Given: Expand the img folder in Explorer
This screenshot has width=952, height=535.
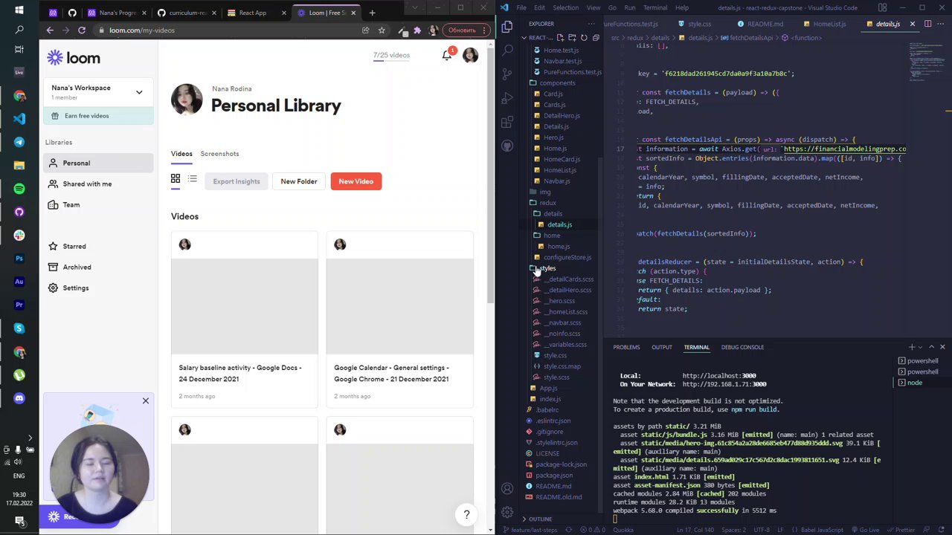Looking at the screenshot, I should pos(545,192).
